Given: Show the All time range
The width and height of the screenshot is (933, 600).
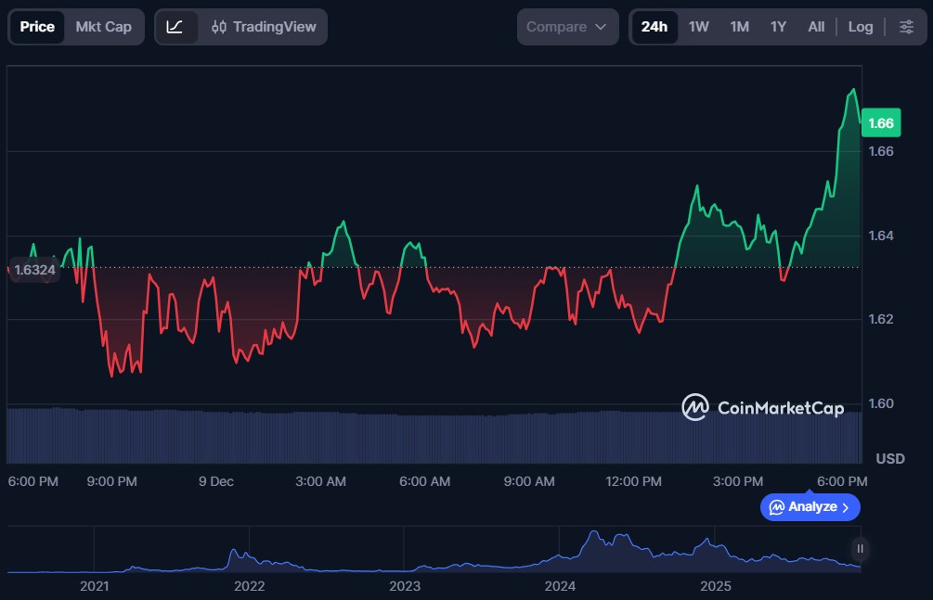Looking at the screenshot, I should click(x=816, y=27).
